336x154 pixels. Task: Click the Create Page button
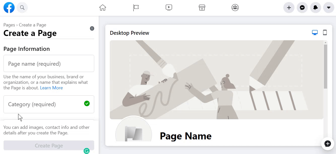[x=49, y=145]
